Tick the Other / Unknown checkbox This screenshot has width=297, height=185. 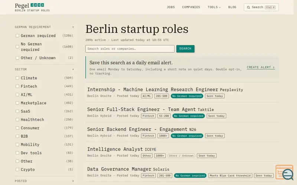(x=17, y=58)
